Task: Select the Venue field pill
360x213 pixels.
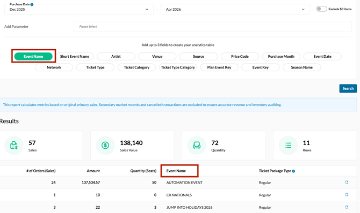Action: click(x=157, y=57)
